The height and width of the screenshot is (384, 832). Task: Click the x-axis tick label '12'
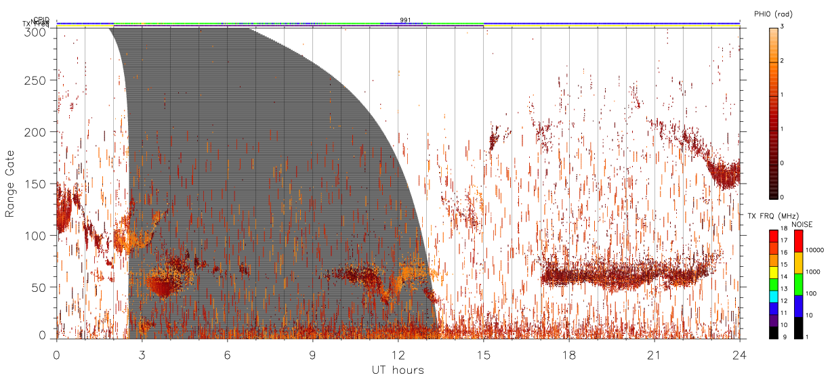pos(398,354)
